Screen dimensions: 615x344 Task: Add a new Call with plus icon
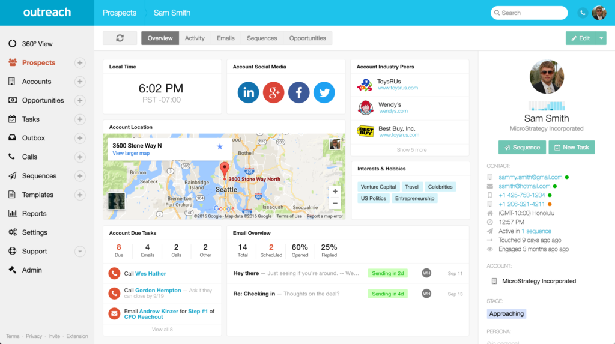pyautogui.click(x=80, y=157)
